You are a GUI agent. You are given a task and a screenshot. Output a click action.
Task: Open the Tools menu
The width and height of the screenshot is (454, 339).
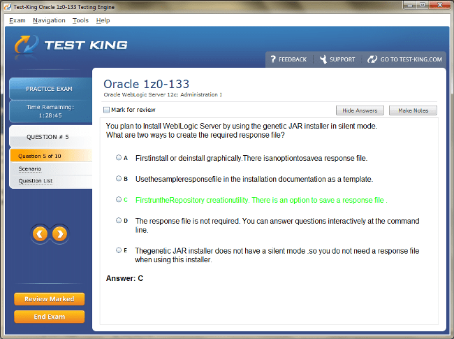(x=80, y=20)
